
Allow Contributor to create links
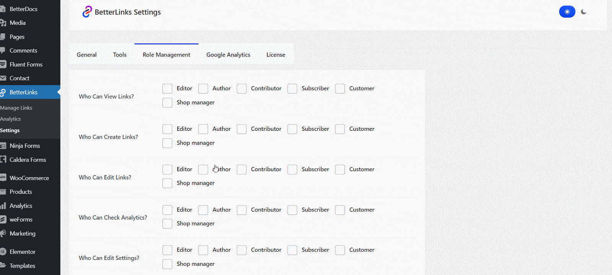tap(241, 129)
